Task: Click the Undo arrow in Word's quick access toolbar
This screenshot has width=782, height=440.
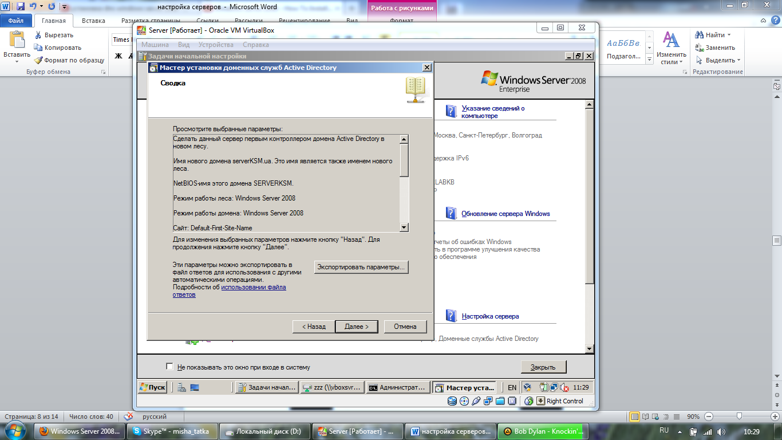Action: pos(33,7)
